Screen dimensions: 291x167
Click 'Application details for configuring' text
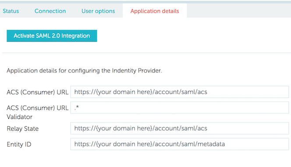(x=53, y=71)
